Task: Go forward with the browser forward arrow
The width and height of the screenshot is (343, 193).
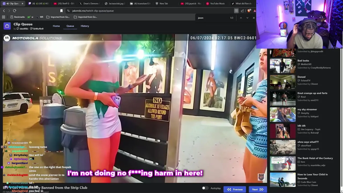Action: pyautogui.click(x=9, y=11)
